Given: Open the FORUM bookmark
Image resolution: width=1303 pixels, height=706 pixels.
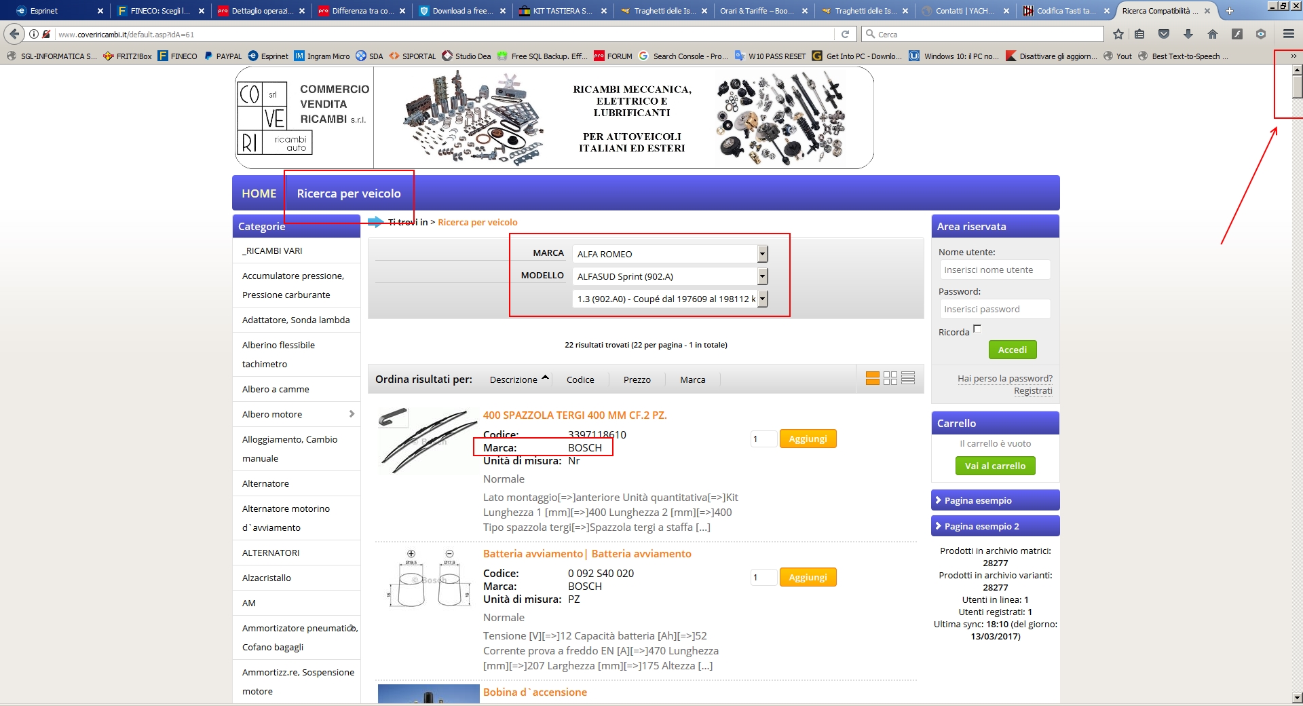Looking at the screenshot, I should click(613, 56).
